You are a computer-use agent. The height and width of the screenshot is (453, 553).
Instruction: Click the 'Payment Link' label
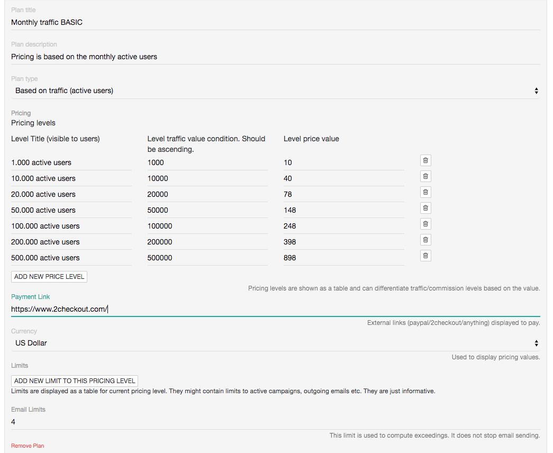(x=30, y=297)
